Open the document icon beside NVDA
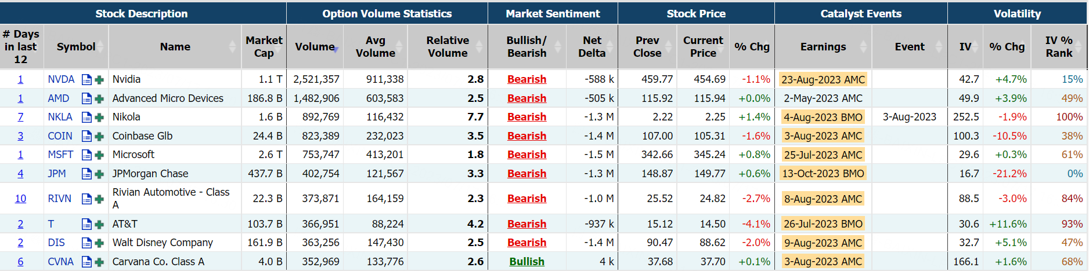Viewport: 1089px width, 271px height. 86,80
